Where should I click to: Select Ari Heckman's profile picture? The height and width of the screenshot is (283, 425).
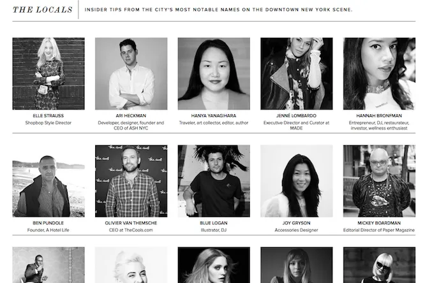[131, 74]
